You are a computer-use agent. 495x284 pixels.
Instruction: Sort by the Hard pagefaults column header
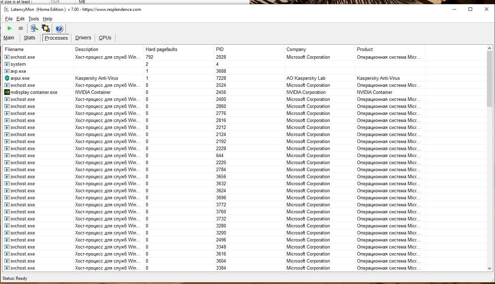[179, 49]
